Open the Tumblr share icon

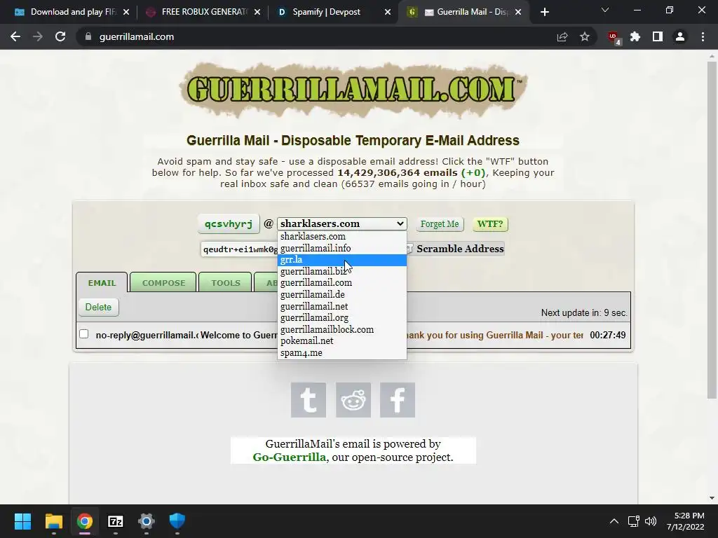point(309,400)
